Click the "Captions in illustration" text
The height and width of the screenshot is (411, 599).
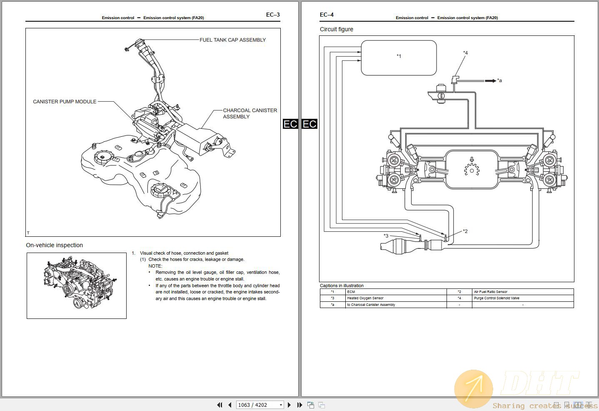pyautogui.click(x=342, y=286)
